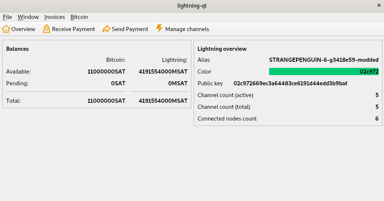Click pending Lightning value 0MSAT

(x=178, y=83)
